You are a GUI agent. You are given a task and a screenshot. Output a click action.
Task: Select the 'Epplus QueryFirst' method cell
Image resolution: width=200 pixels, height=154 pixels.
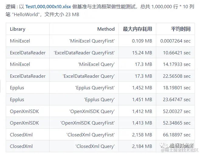coord(84,87)
